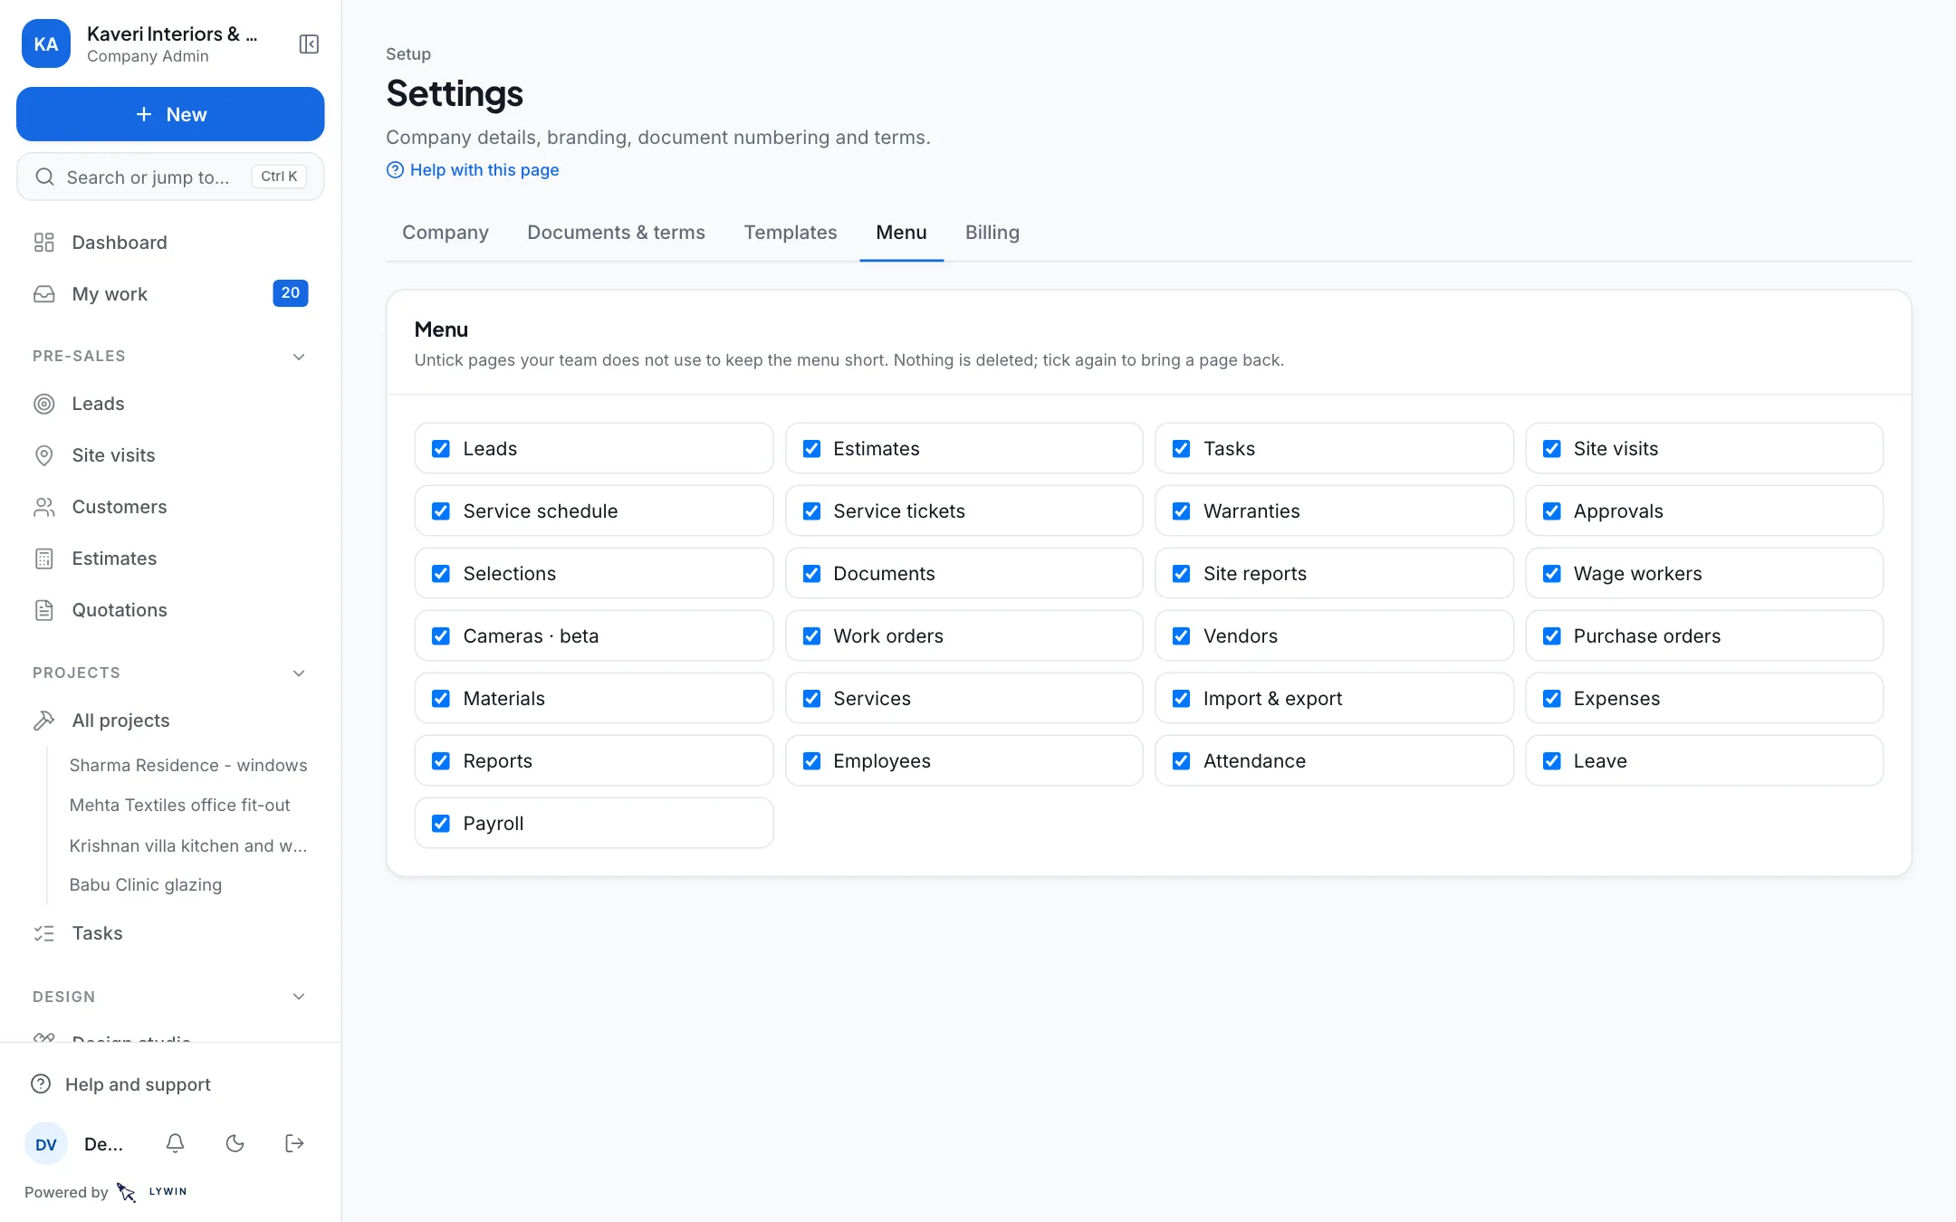Open Quotations page

click(170, 610)
